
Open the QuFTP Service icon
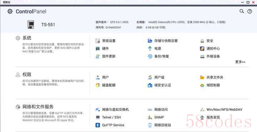[98, 125]
